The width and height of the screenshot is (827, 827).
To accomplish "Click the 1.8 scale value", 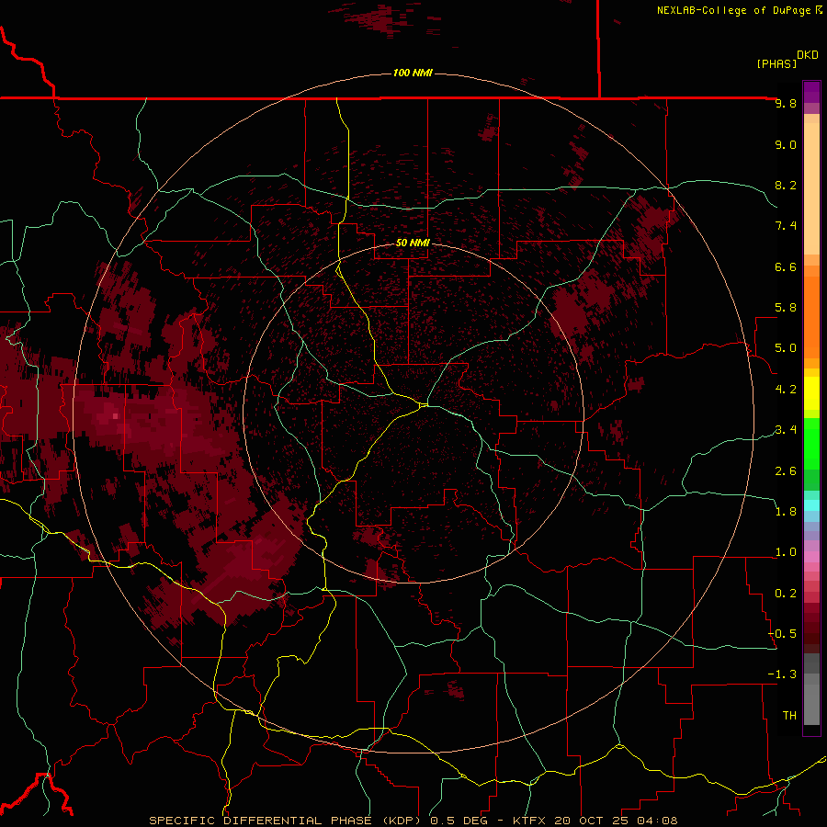I will pos(786,512).
